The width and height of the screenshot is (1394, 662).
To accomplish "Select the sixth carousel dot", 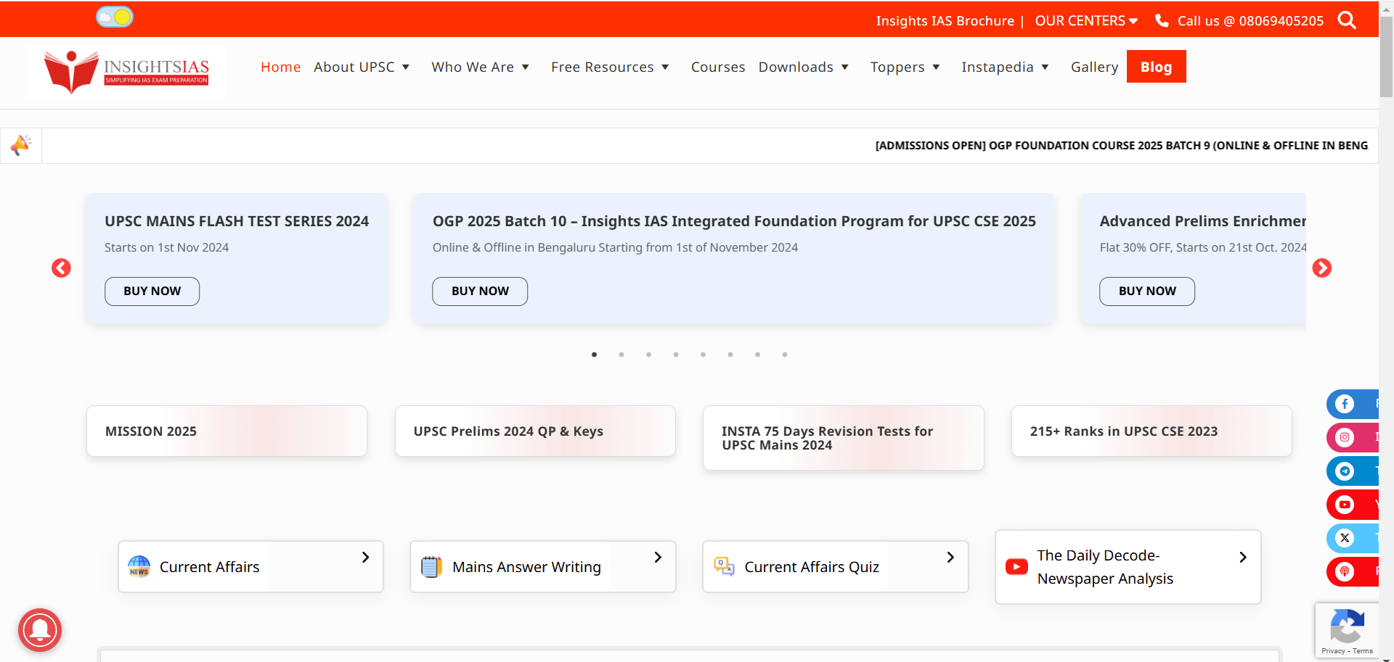I will [x=730, y=355].
